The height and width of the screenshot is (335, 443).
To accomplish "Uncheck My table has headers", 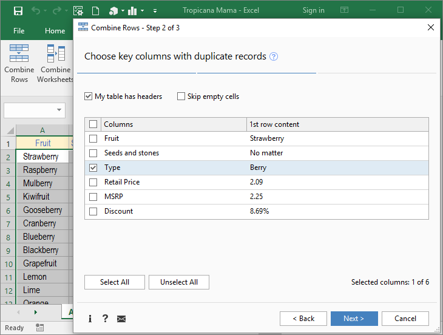I will coord(89,96).
